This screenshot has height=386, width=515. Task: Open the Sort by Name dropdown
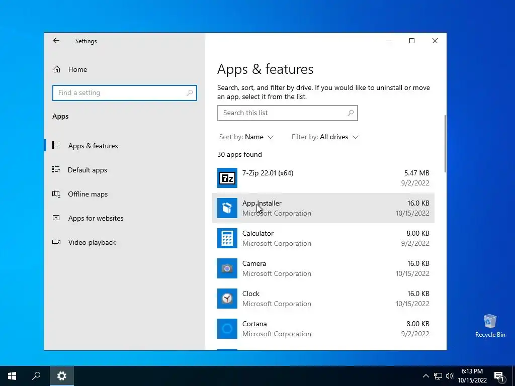[246, 137]
